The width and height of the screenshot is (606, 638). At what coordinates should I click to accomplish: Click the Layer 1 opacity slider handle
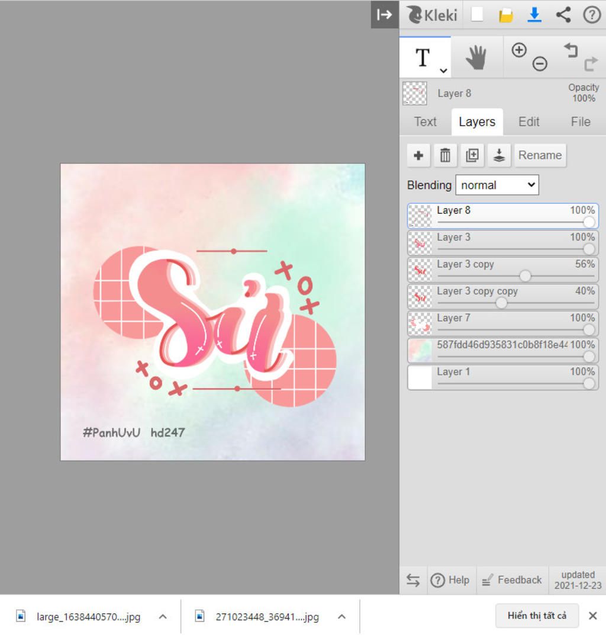click(589, 383)
